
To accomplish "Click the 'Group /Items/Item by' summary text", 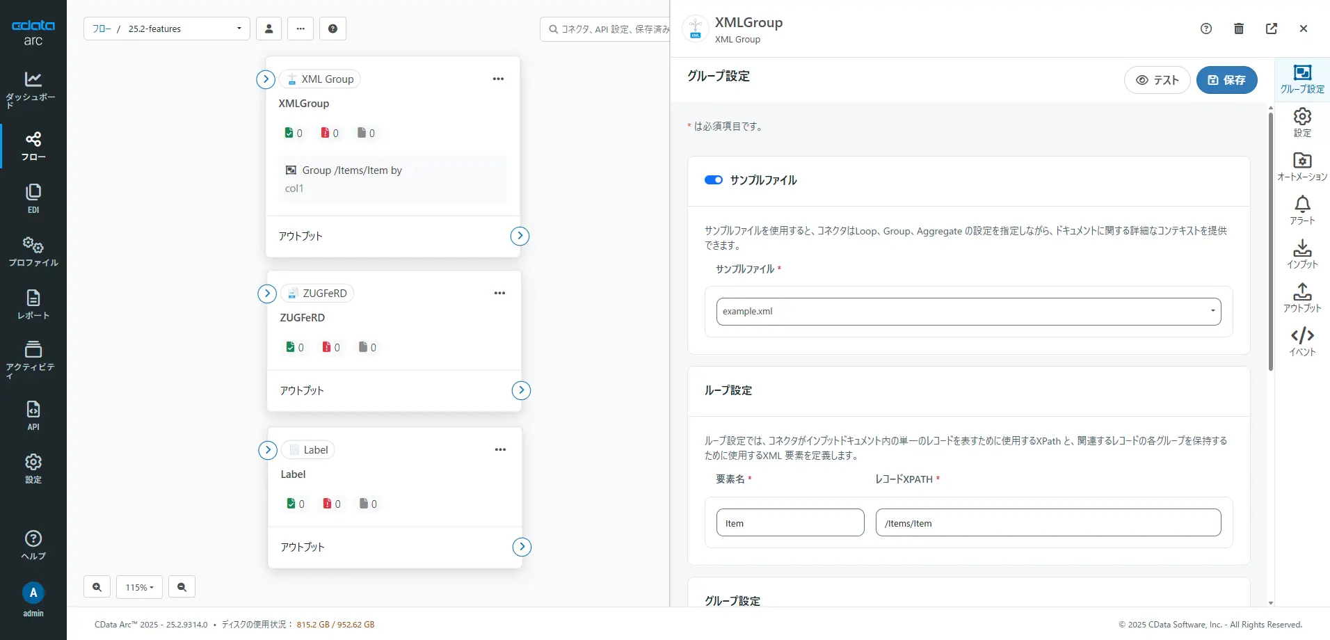I will 352,170.
